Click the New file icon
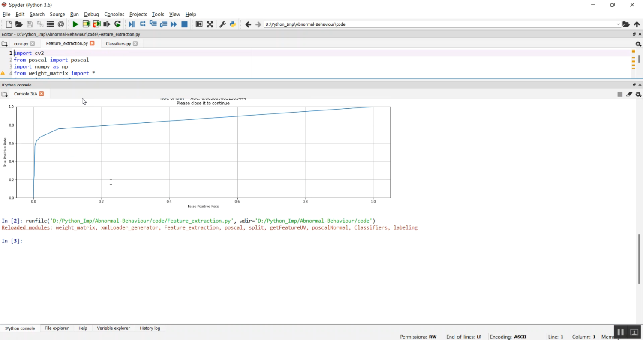 coord(9,24)
